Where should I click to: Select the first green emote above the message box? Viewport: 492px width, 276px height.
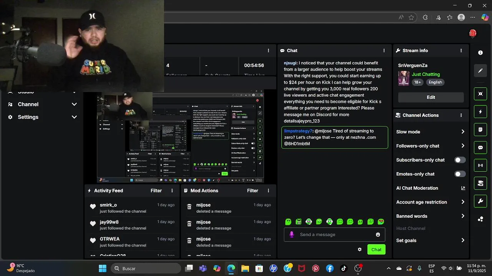point(288,222)
